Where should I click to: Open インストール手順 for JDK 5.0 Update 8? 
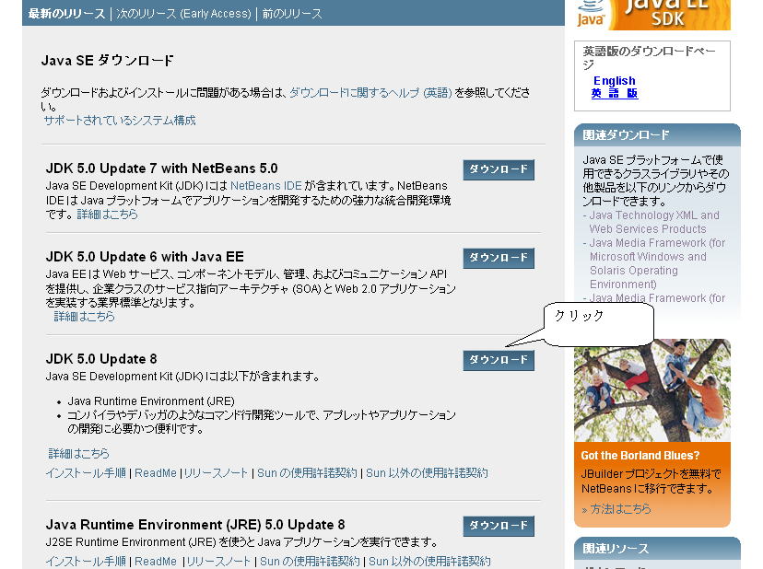click(86, 472)
